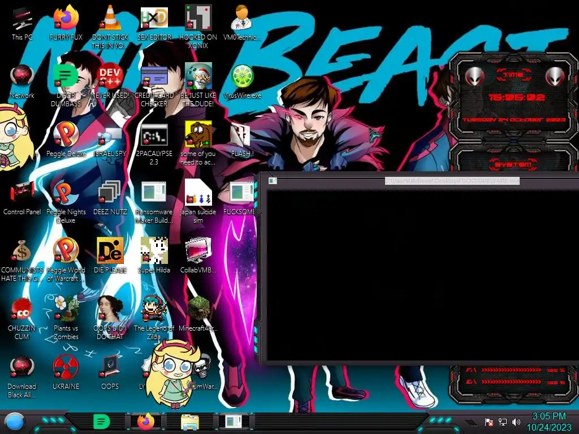Open the This PC desktop icon
Image resolution: width=579 pixels, height=434 pixels.
pos(22,23)
